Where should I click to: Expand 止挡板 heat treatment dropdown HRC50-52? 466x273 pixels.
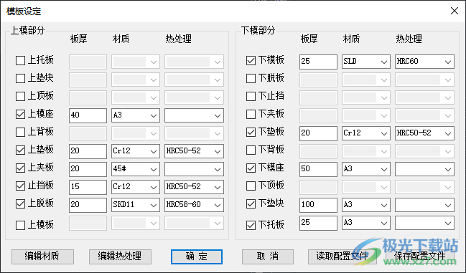point(194,187)
